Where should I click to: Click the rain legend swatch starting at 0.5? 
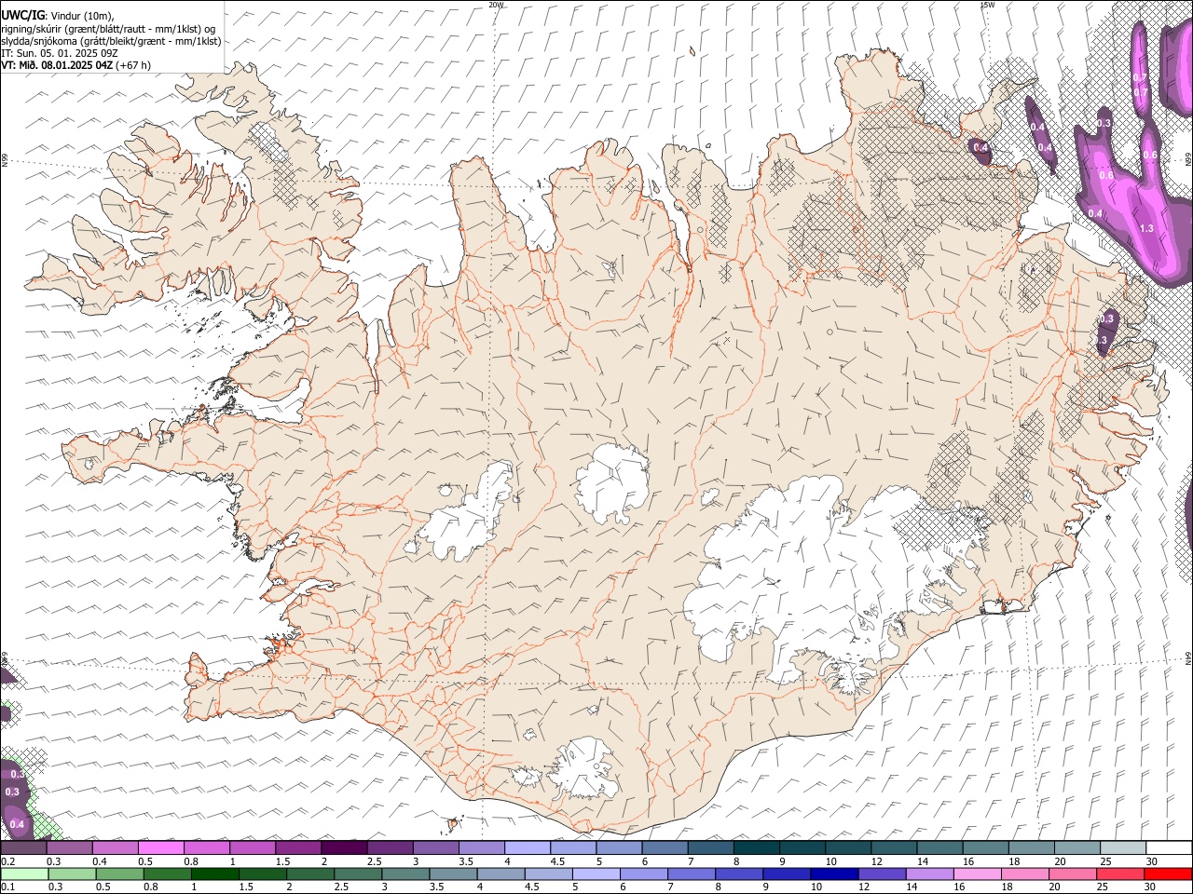coord(118,874)
